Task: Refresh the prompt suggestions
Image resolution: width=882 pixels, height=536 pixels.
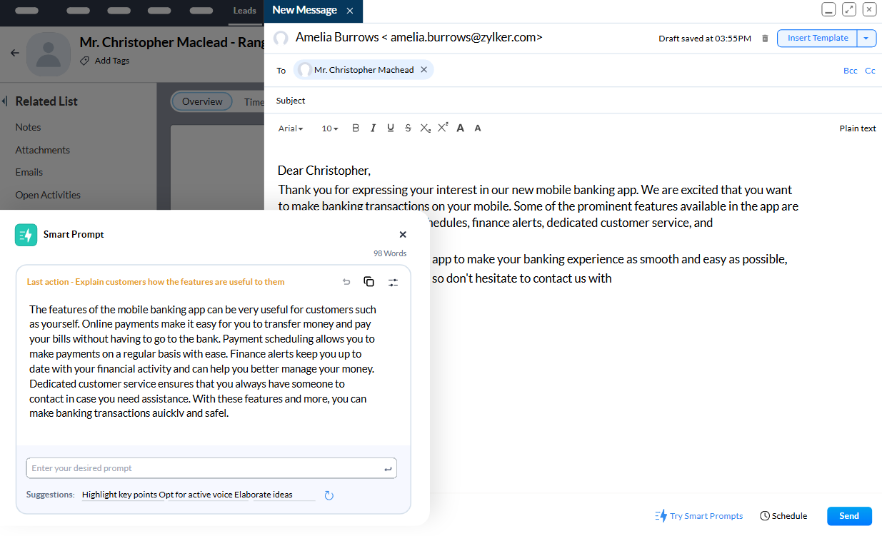Action: point(329,495)
